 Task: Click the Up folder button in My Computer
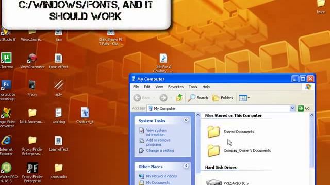[x=179, y=98]
